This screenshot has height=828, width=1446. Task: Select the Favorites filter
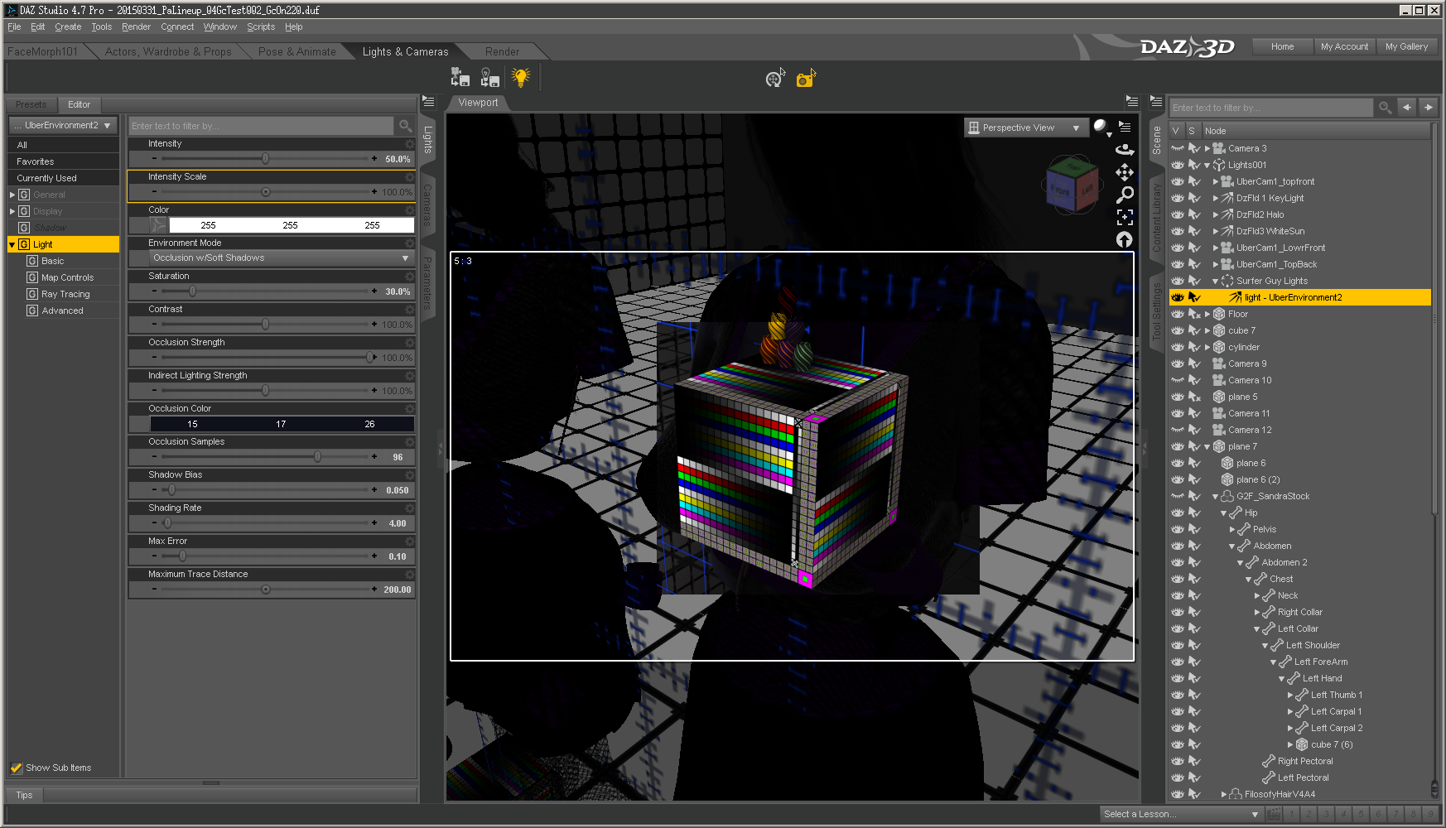[x=63, y=161]
